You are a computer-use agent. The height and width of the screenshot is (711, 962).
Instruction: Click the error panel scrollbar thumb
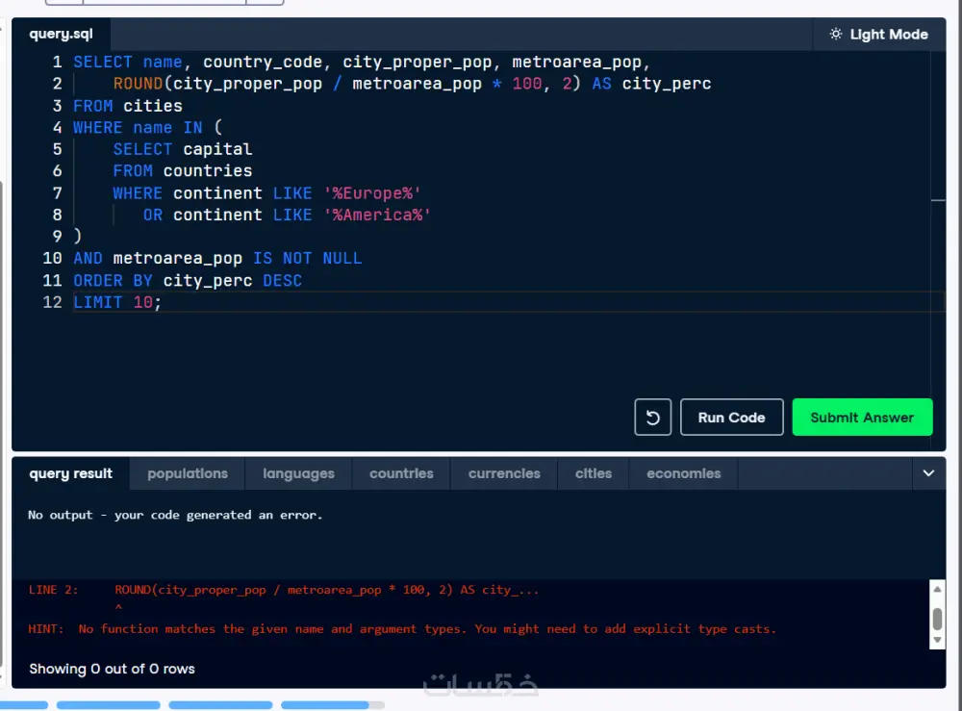pos(937,619)
